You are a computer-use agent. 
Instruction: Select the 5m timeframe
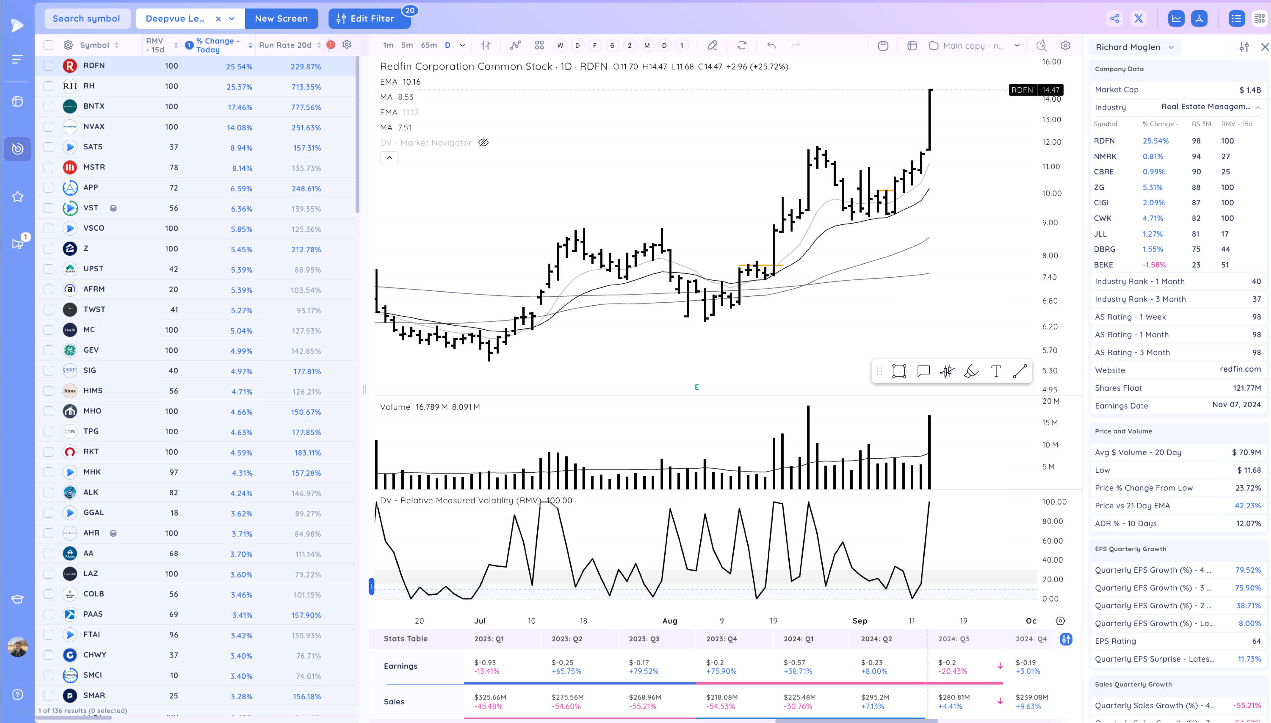pos(407,45)
